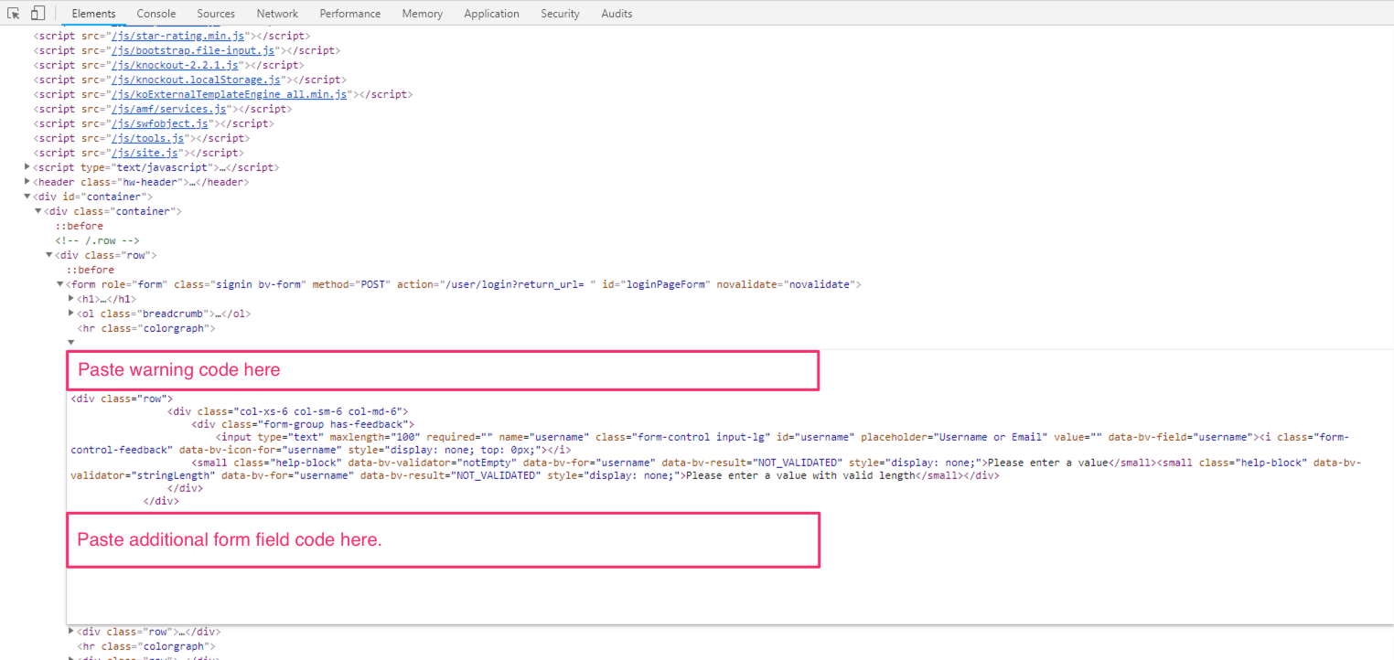
Task: Click the form-group has-feedback div line
Action: click(303, 424)
